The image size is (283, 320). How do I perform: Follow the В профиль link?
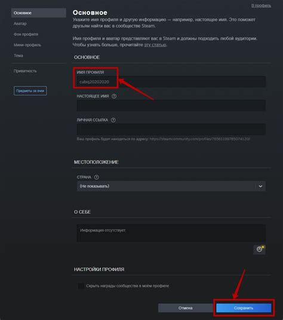click(261, 6)
